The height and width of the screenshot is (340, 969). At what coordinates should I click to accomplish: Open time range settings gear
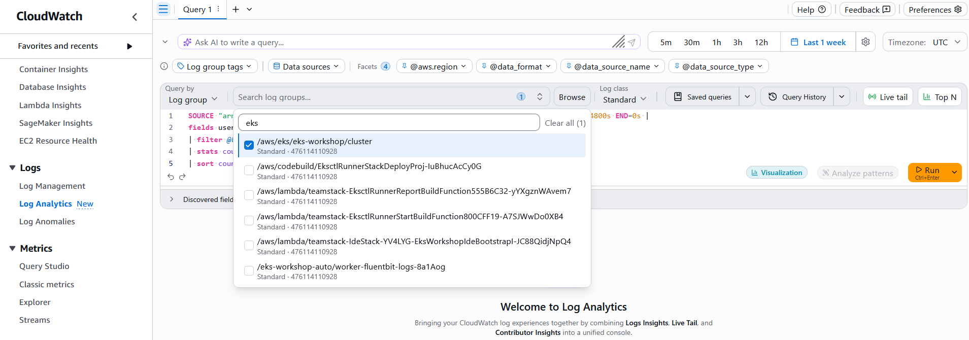[x=866, y=42]
